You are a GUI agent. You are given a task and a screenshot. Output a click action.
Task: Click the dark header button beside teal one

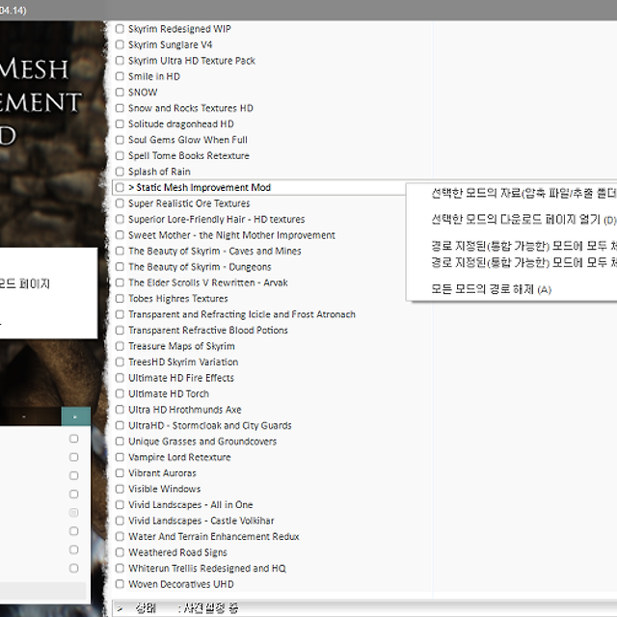pyautogui.click(x=24, y=416)
